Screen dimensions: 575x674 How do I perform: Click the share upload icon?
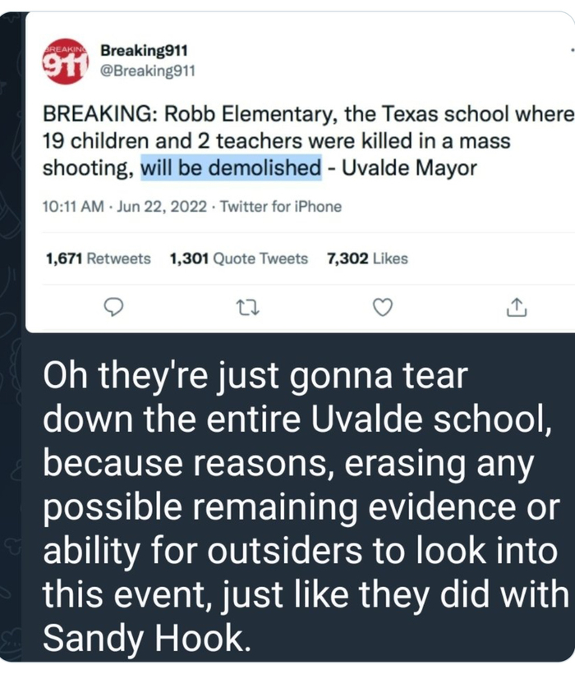tap(515, 307)
